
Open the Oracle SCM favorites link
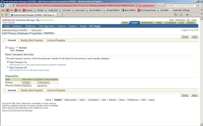tap(51, 10)
